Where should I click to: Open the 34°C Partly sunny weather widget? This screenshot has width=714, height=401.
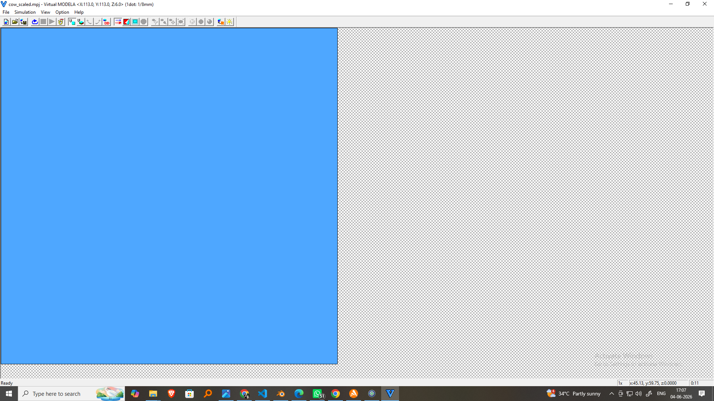573,394
